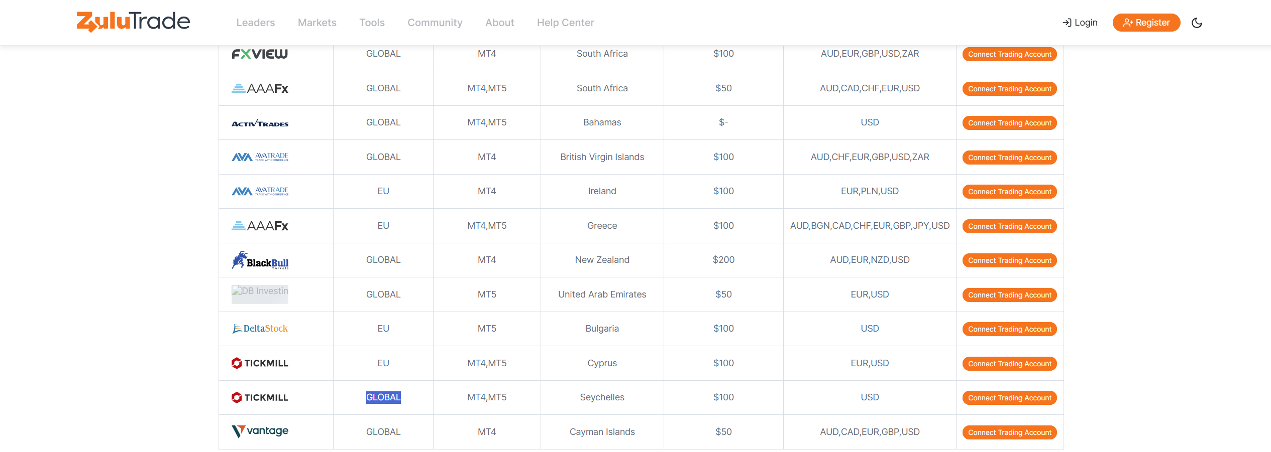1271x452 pixels.
Task: Open the Leaders menu
Action: [255, 23]
